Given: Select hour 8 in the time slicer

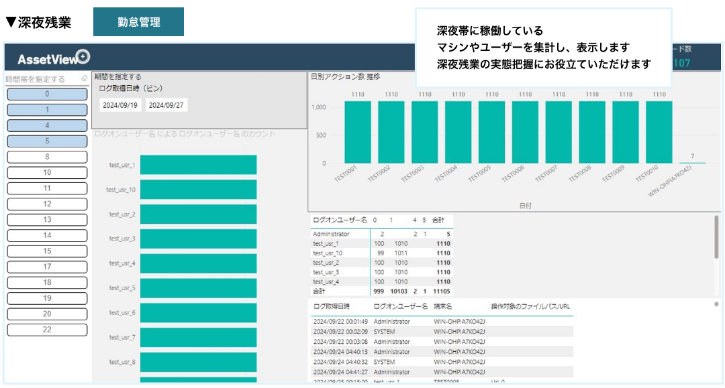Looking at the screenshot, I should coord(47,157).
